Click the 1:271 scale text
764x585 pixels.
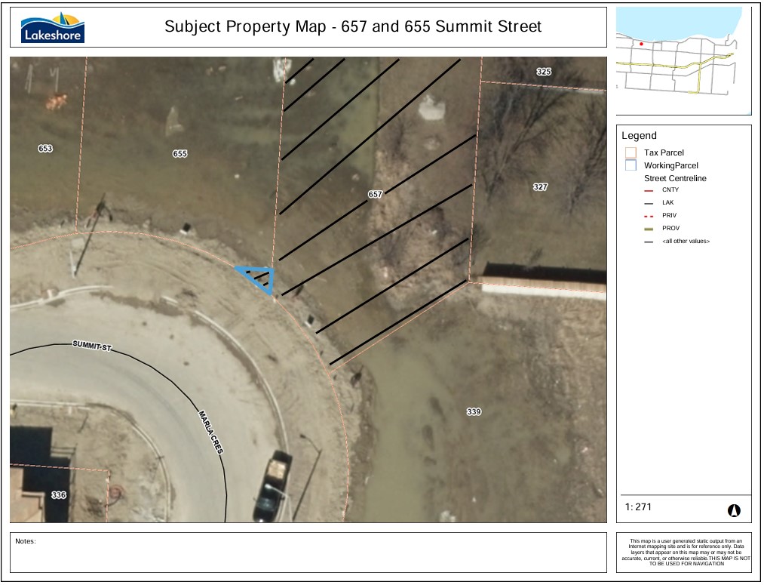(638, 507)
